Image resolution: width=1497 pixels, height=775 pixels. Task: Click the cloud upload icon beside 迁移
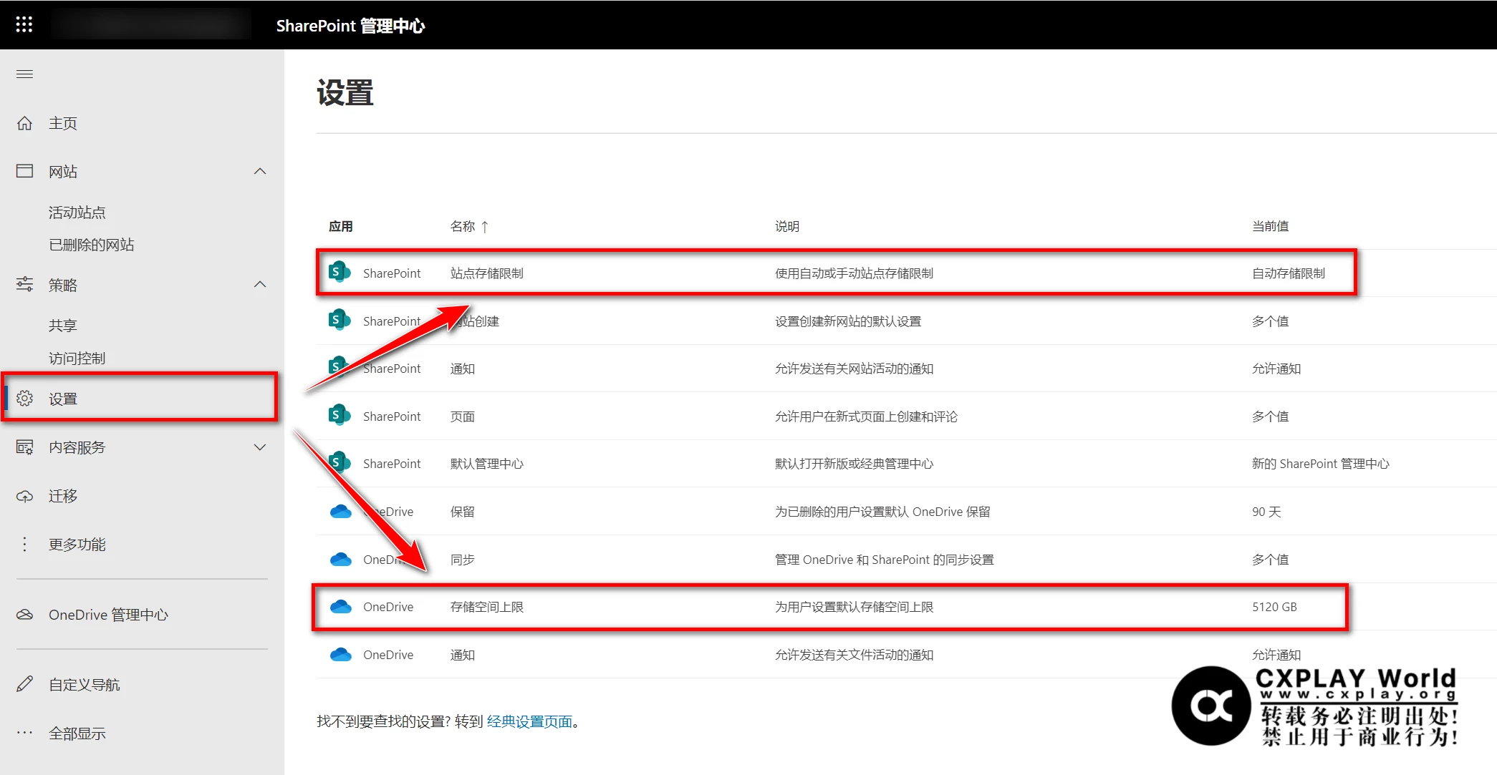click(x=24, y=496)
